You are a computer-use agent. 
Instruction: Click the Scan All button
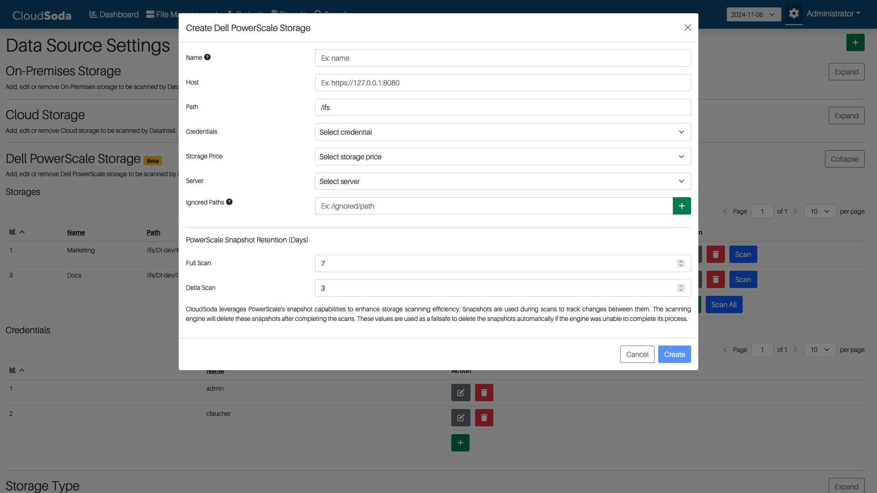click(x=724, y=304)
